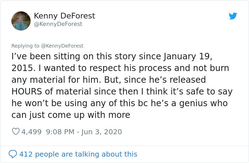Click the Twitter bird logo

pyautogui.click(x=233, y=16)
